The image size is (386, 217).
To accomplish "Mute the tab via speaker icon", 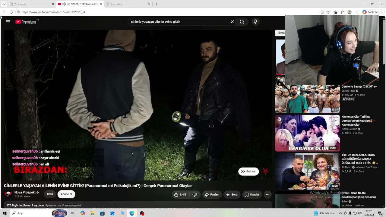I will tap(64, 4).
